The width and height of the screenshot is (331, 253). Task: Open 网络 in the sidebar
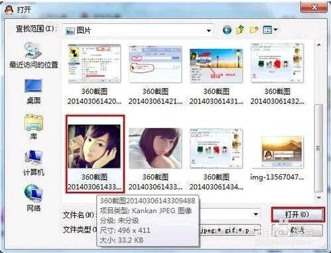click(x=33, y=198)
